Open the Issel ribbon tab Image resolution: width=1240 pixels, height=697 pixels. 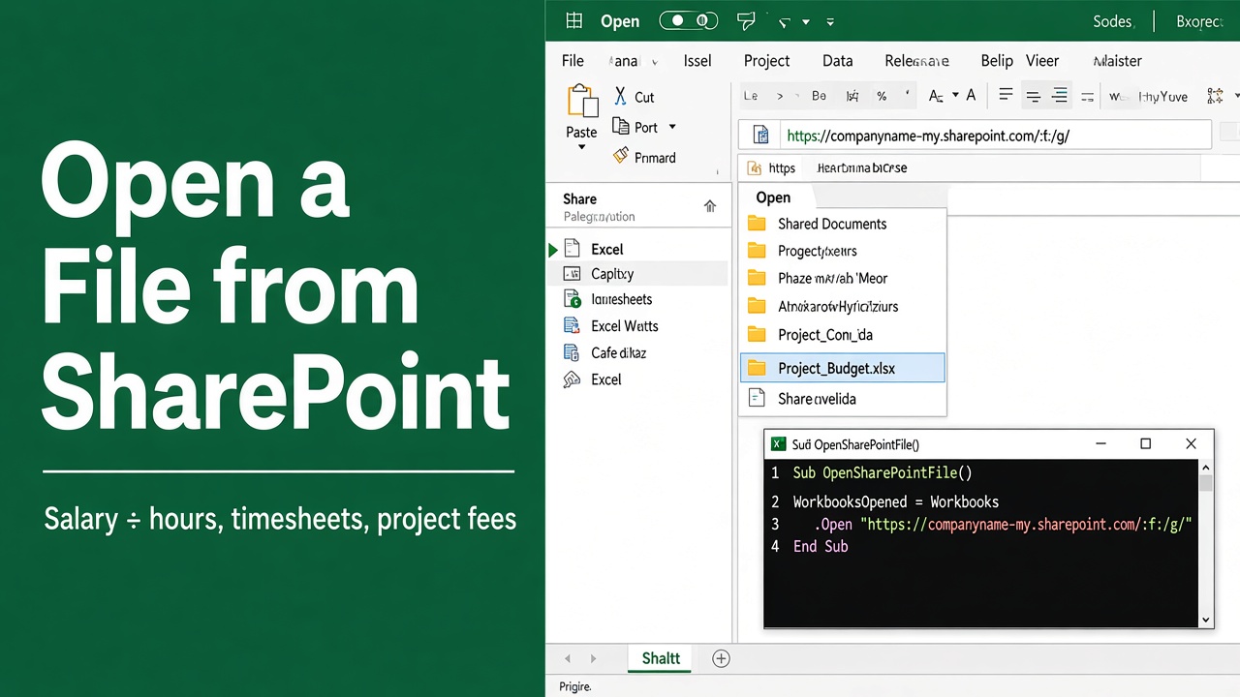click(697, 60)
